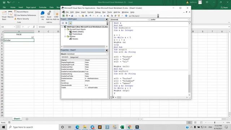
Task: Click the Insert Function fx icon
Action: [34, 27]
